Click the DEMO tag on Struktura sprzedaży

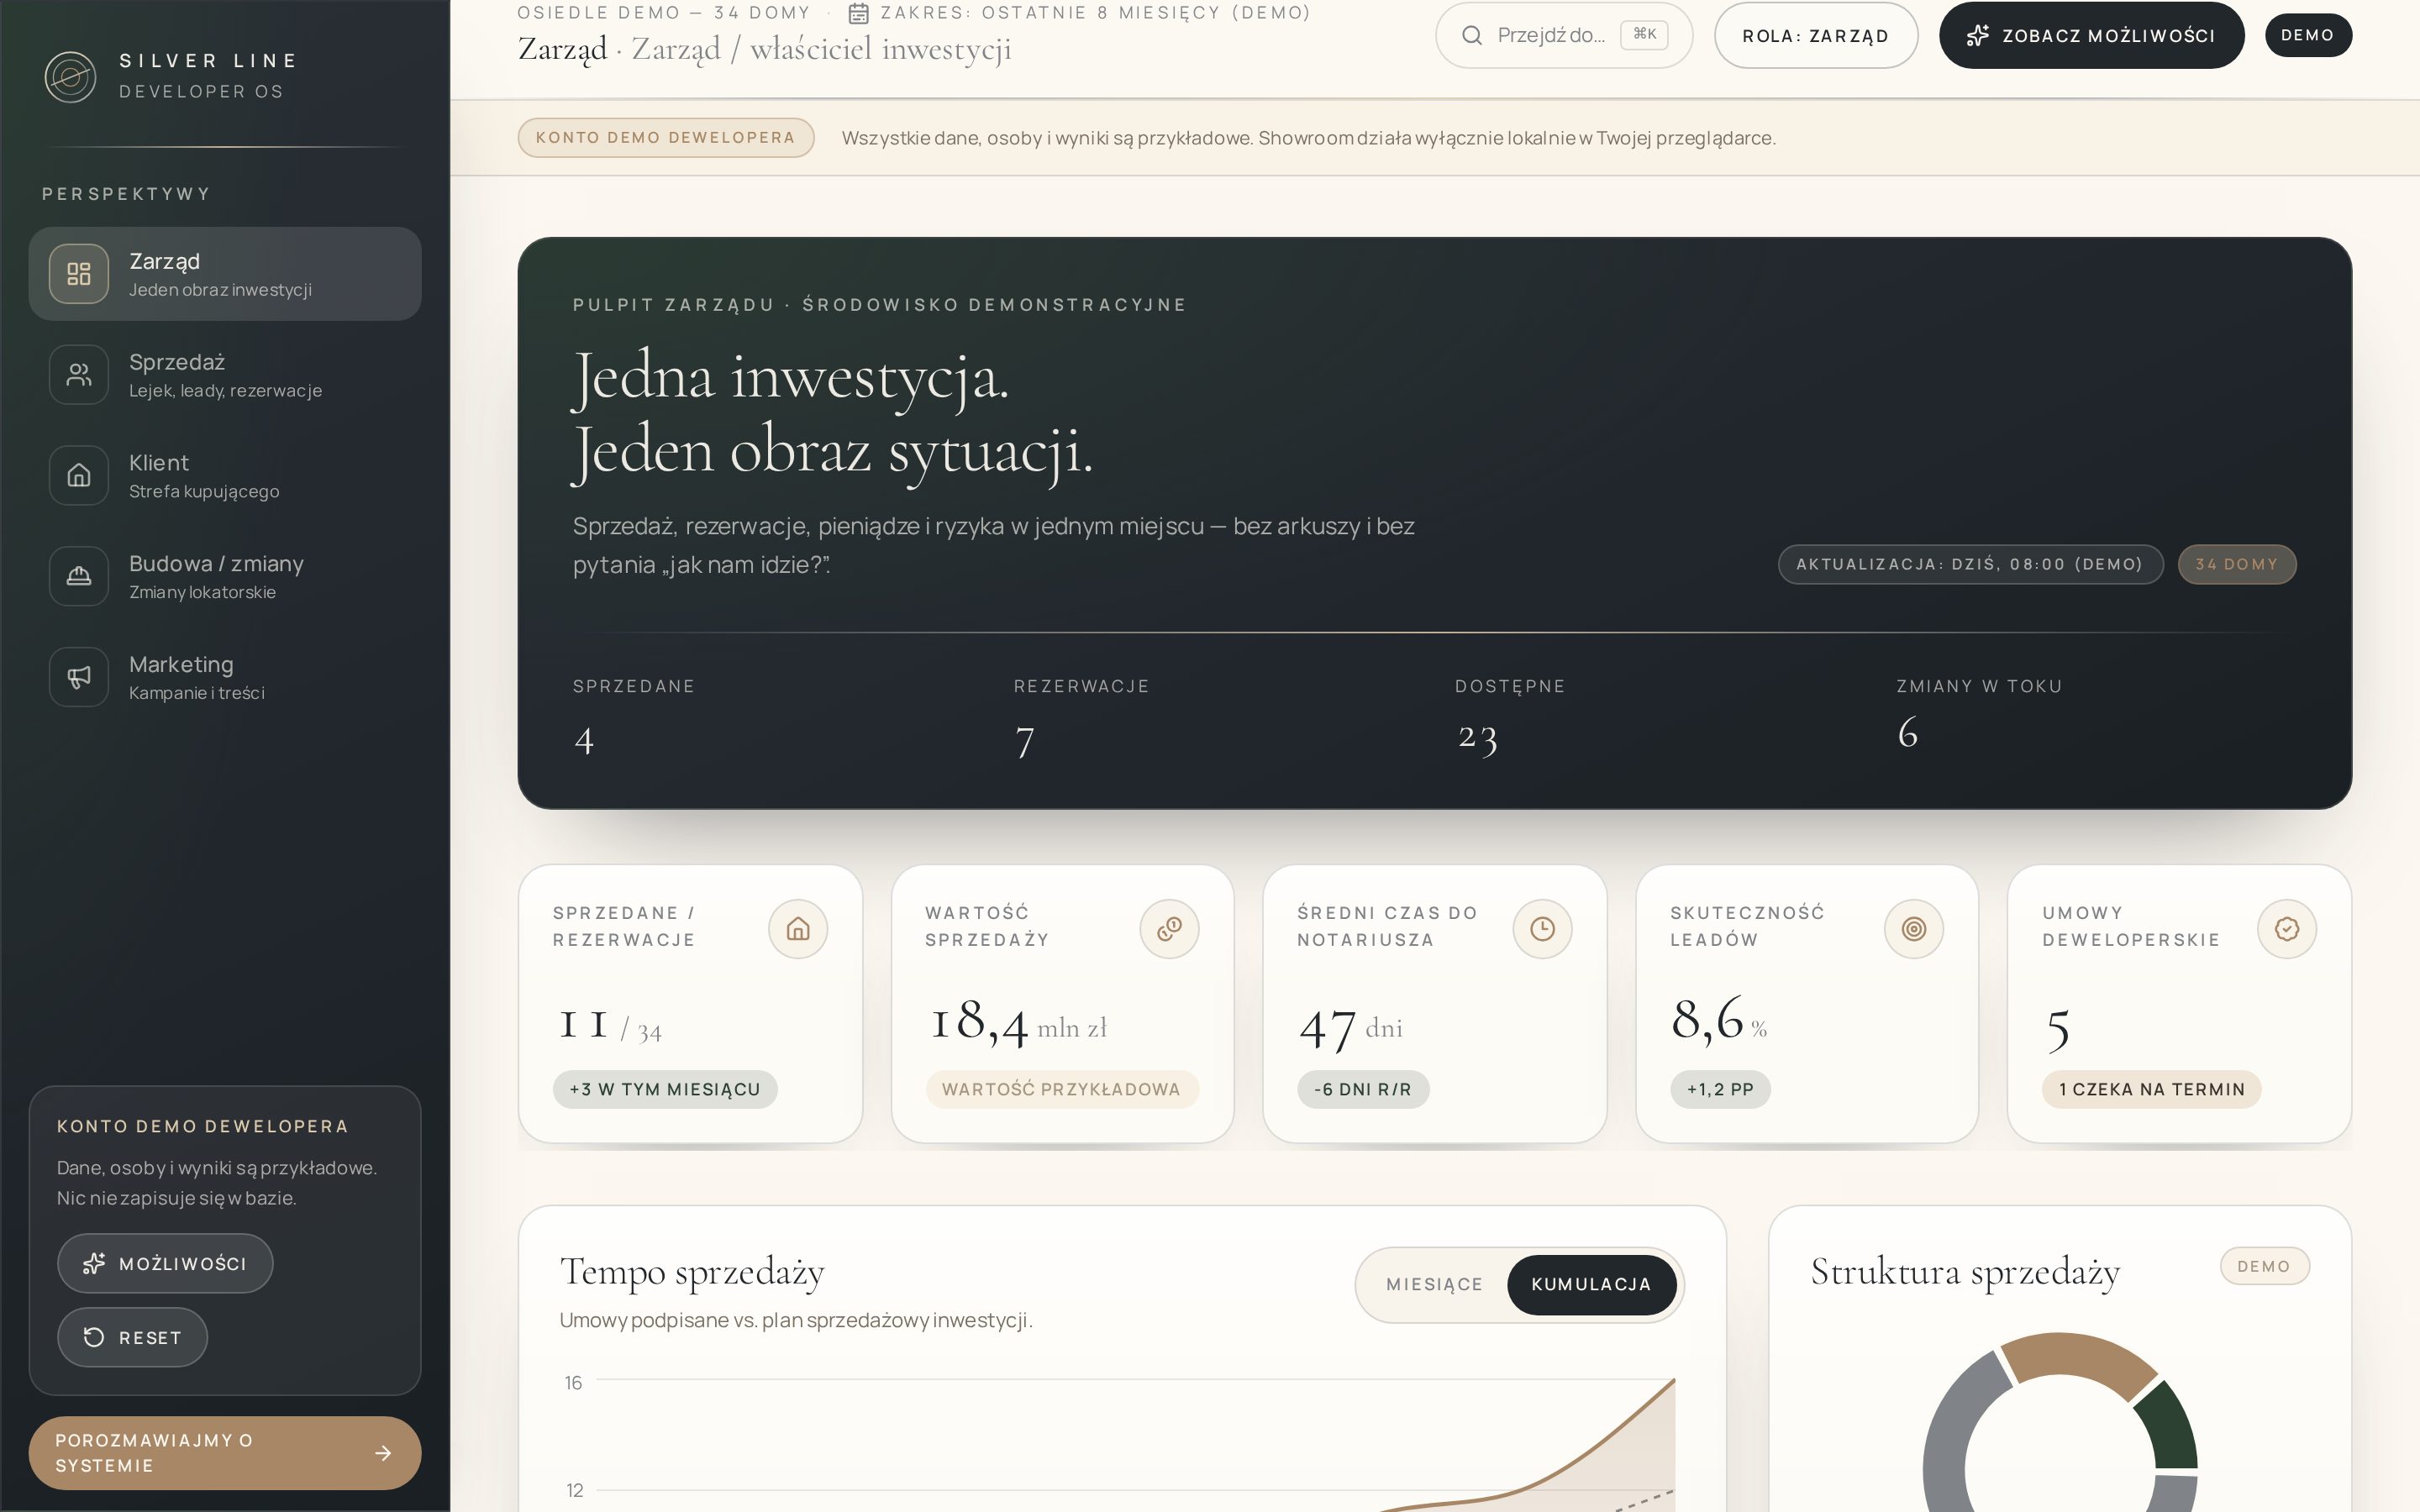(x=2264, y=1266)
